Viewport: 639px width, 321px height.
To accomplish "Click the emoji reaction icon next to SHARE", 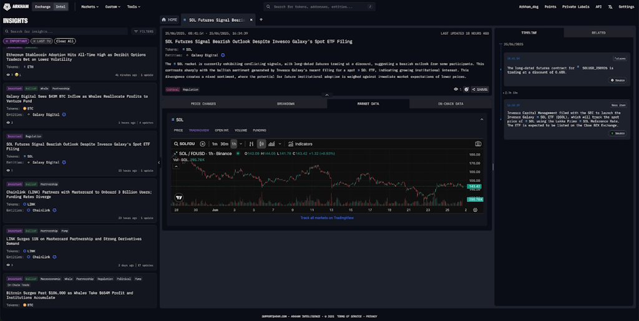I will pyautogui.click(x=466, y=90).
